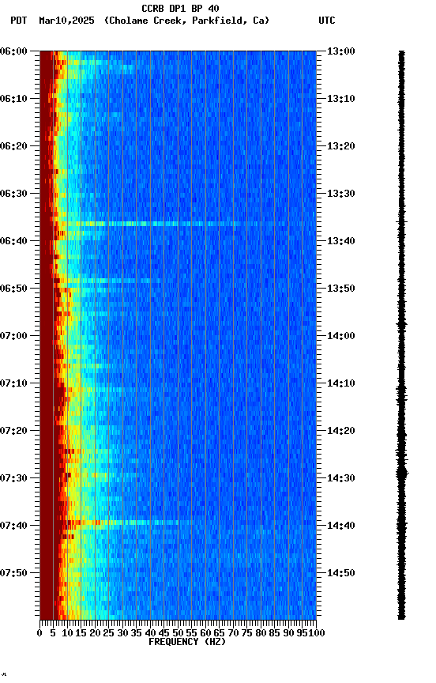Click the 06:20 PDT time label

(x=13, y=146)
